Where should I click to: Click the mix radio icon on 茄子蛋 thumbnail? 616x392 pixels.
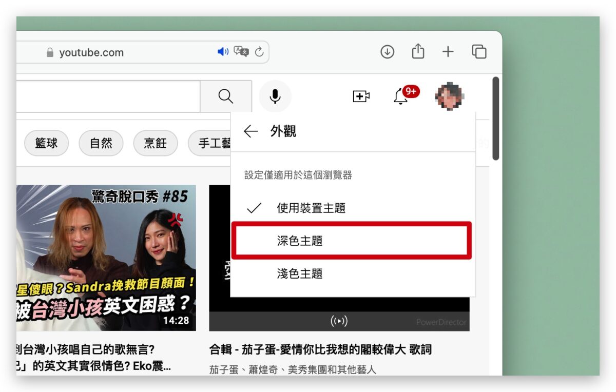point(339,321)
